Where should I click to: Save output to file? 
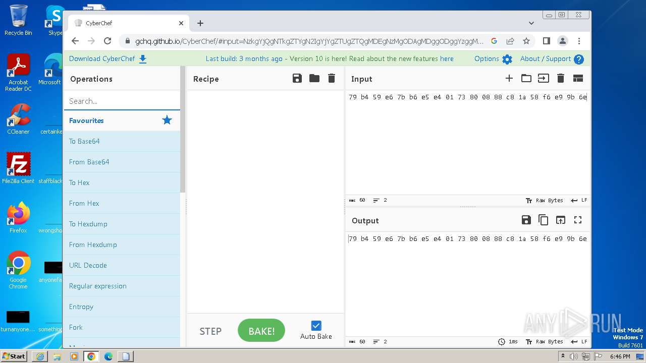526,220
